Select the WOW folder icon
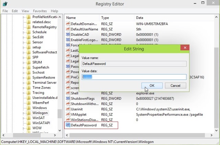The image size is (220, 145). coord(29,128)
